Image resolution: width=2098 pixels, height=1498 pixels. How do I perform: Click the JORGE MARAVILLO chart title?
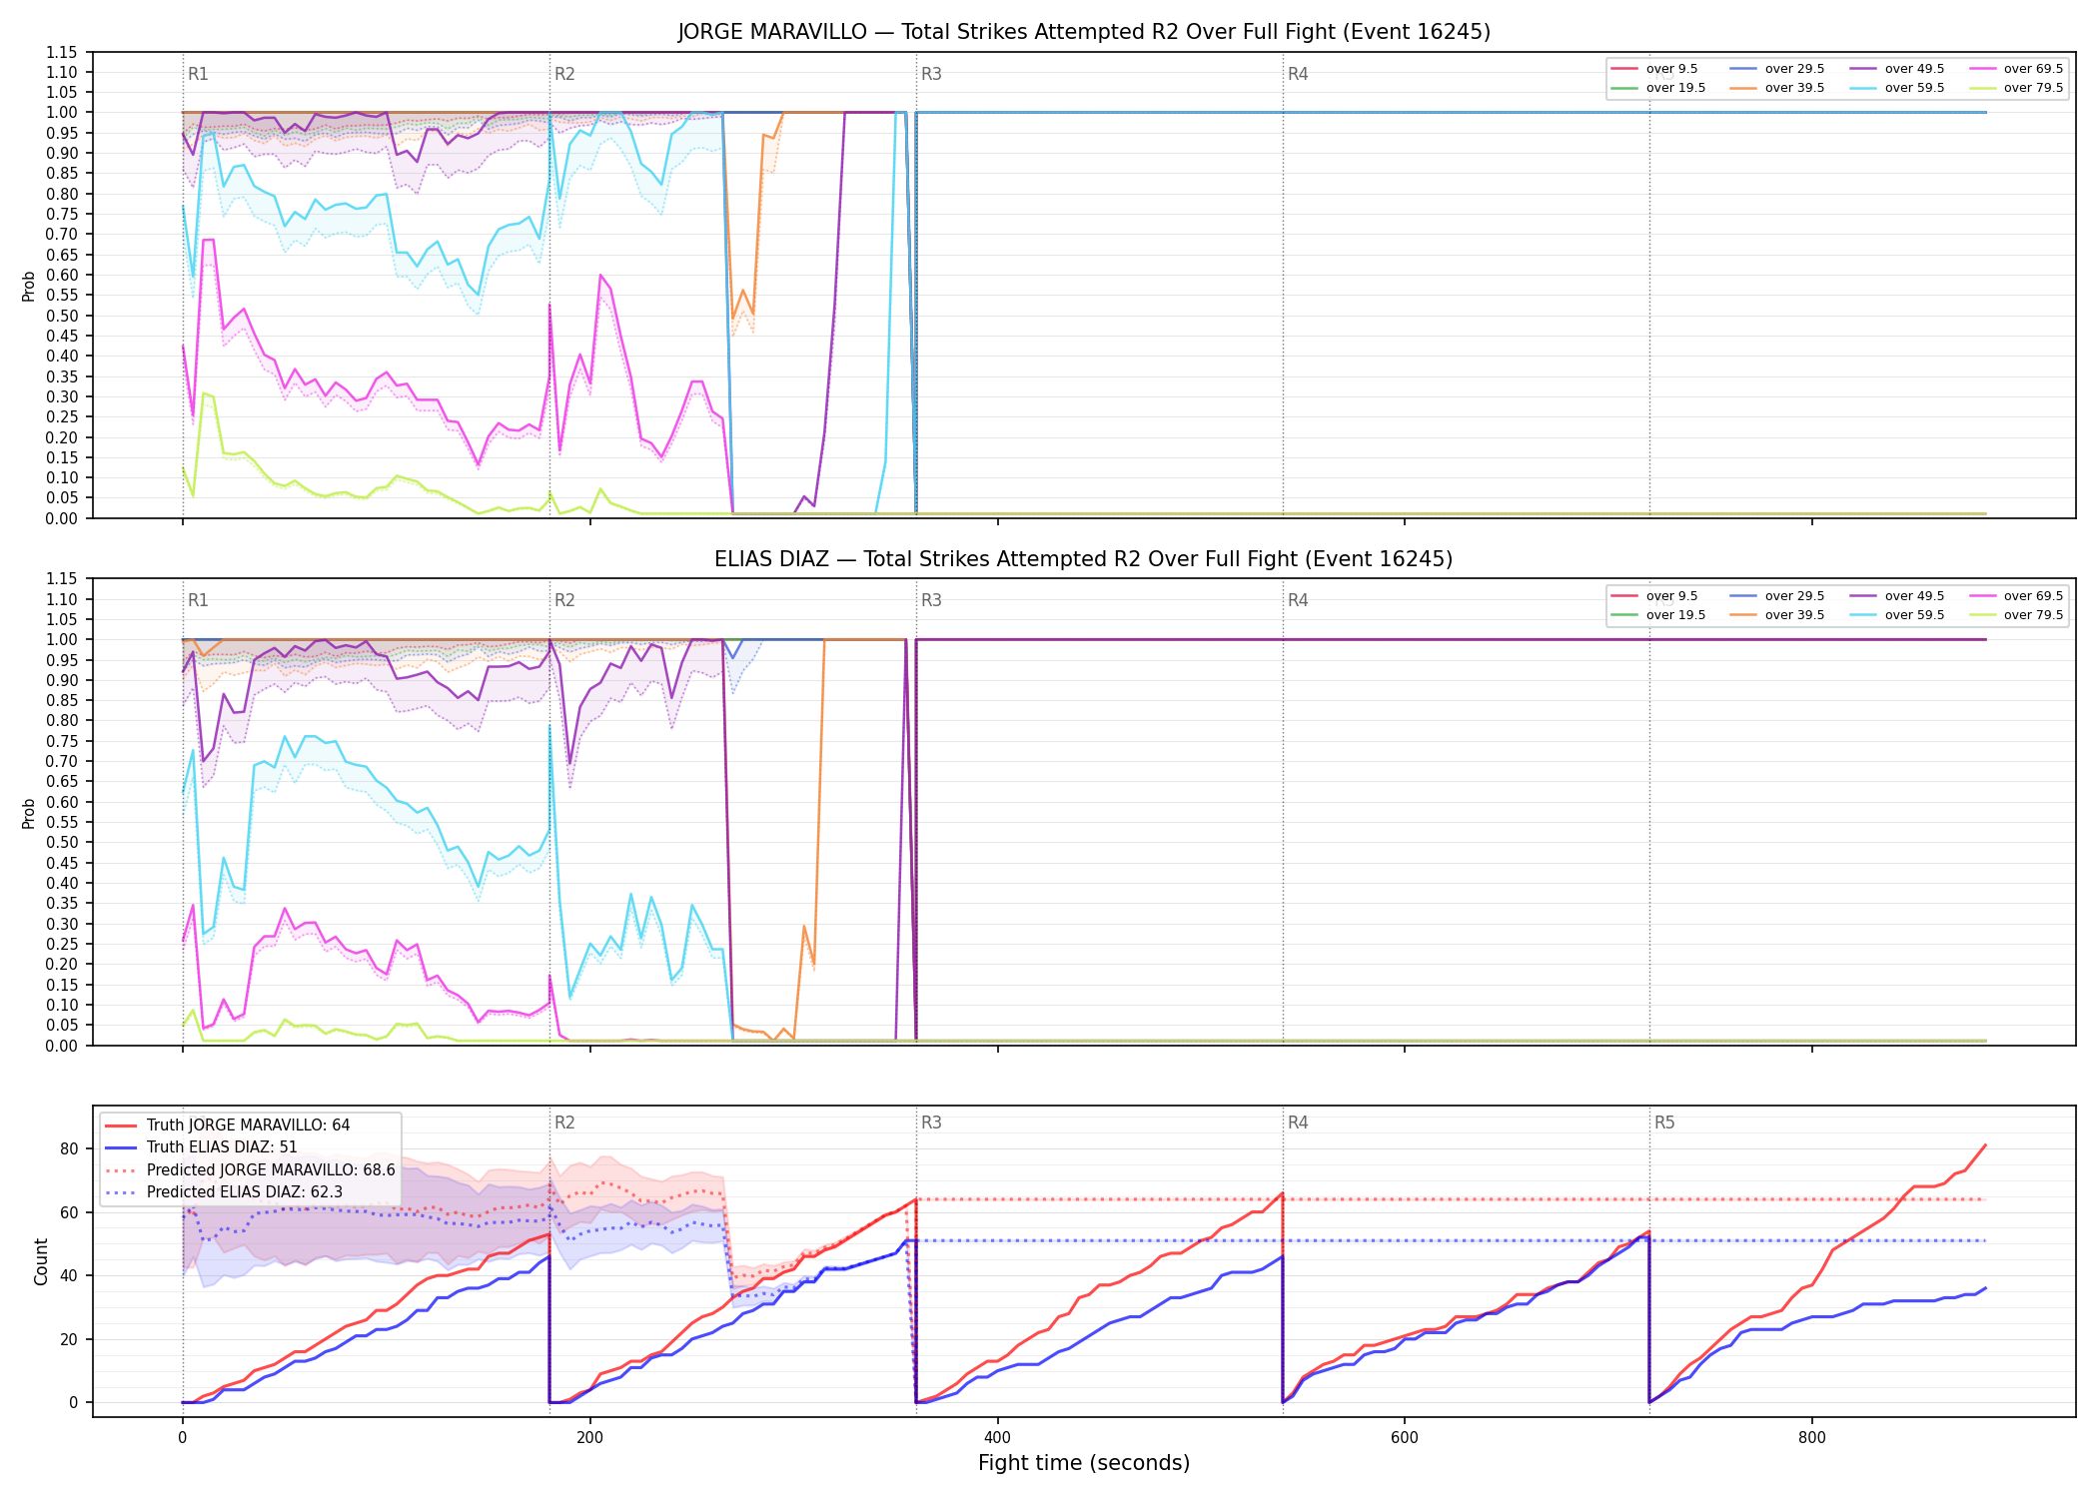pos(1084,32)
